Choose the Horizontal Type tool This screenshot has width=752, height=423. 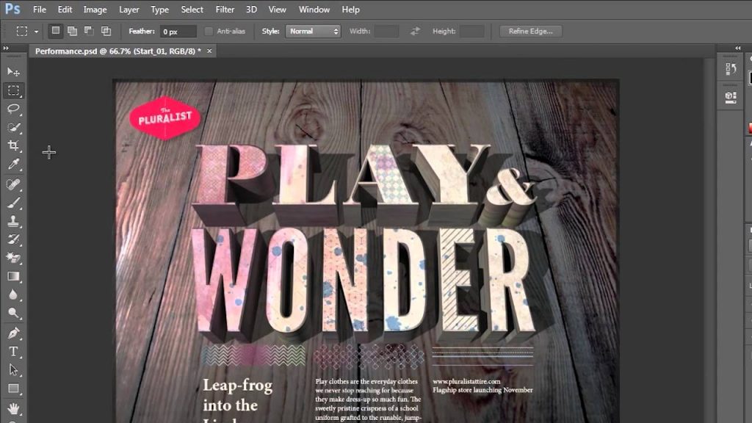click(13, 351)
